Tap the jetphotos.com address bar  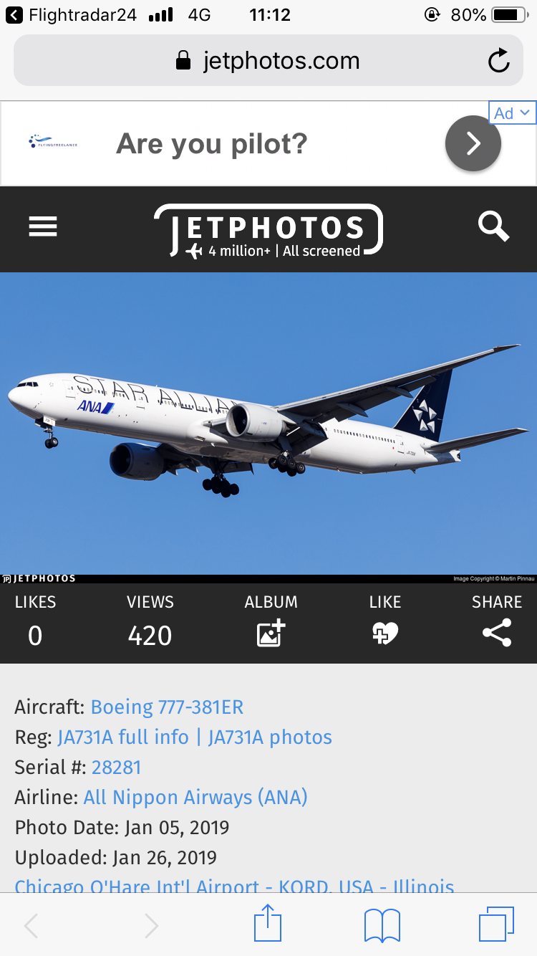tap(268, 61)
